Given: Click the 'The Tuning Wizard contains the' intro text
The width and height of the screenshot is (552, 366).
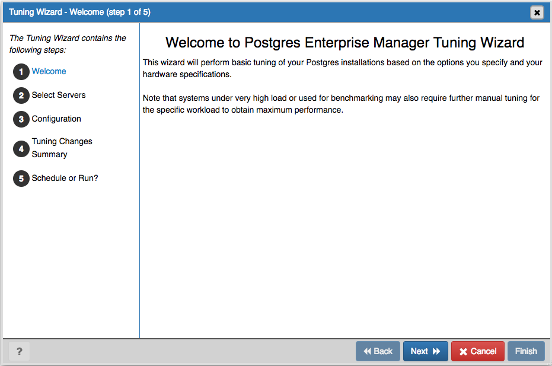Looking at the screenshot, I should [x=68, y=44].
